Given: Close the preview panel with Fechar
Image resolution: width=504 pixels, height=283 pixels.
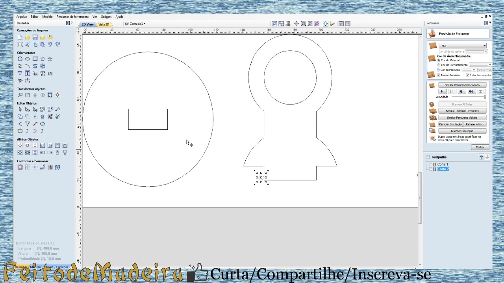Looking at the screenshot, I should point(480,147).
